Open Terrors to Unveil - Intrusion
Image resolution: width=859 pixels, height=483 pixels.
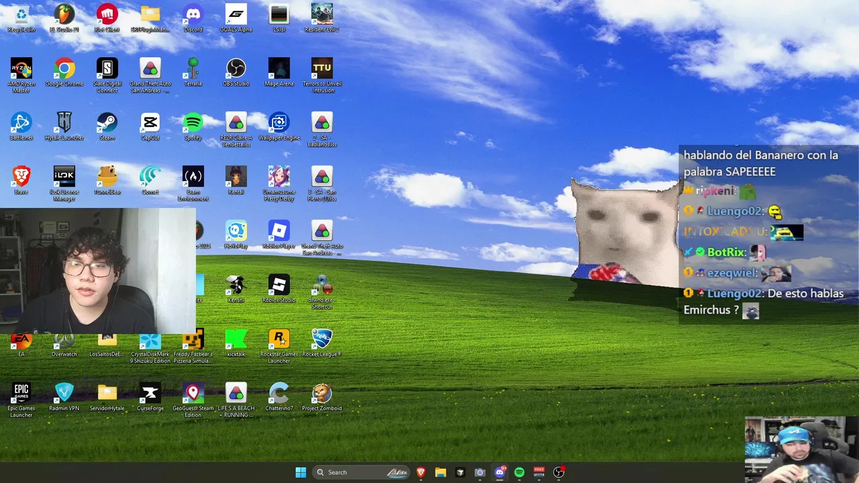322,75
